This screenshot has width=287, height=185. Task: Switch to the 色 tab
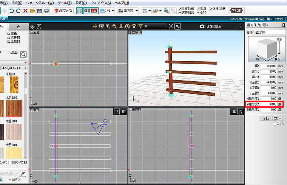[19, 26]
